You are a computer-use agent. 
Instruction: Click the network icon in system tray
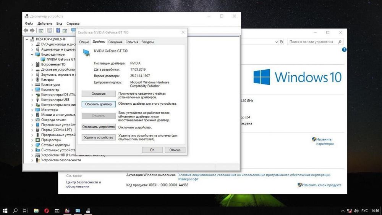pos(350,211)
